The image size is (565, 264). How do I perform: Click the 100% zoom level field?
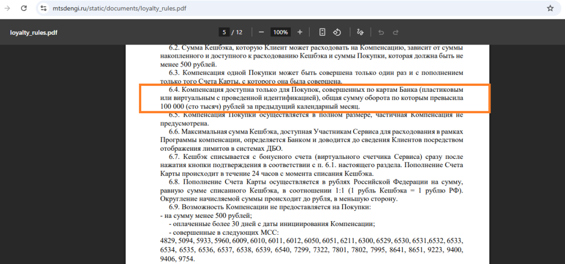pos(280,32)
